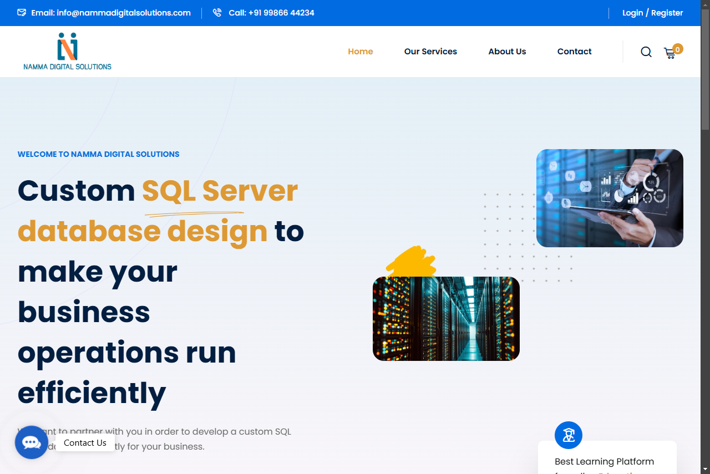This screenshot has width=710, height=474.
Task: Navigate to the Contact page
Action: 574,52
